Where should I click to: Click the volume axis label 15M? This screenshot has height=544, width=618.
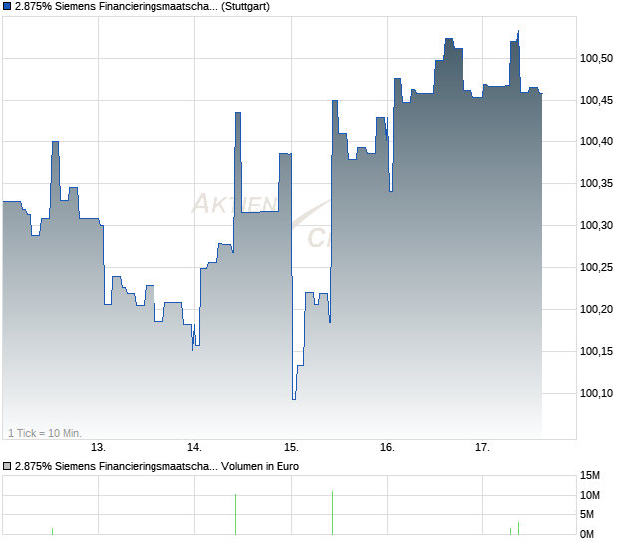click(x=590, y=476)
